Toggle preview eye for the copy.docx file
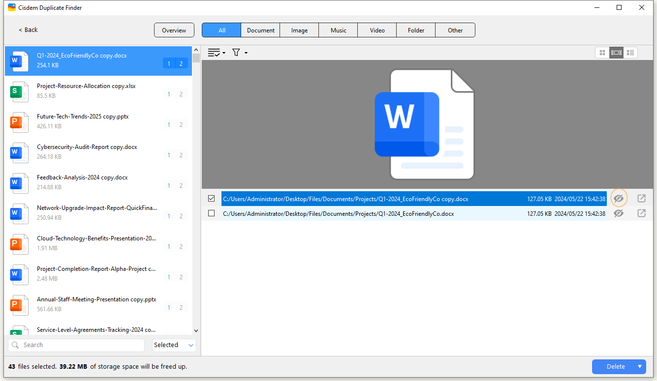This screenshot has width=657, height=381. click(619, 199)
